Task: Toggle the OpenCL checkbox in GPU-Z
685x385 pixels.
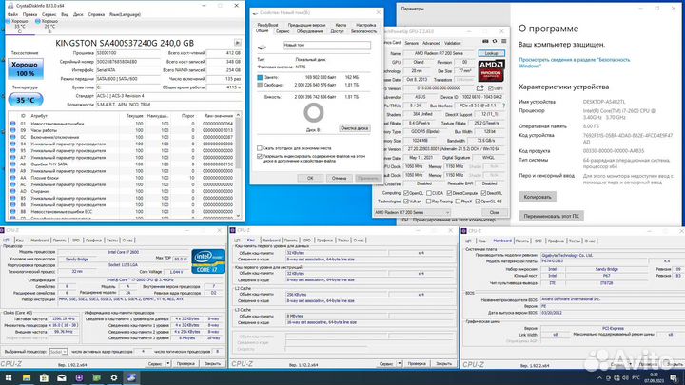Action: coord(406,193)
